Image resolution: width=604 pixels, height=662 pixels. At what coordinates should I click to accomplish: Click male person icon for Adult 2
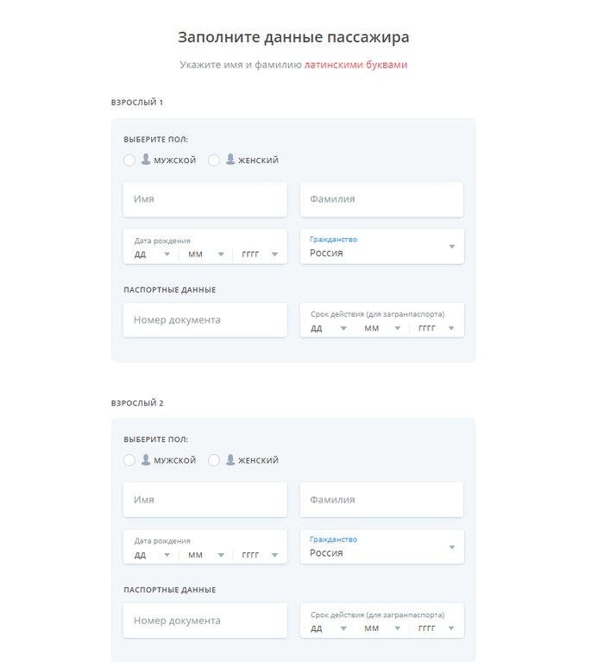point(146,460)
